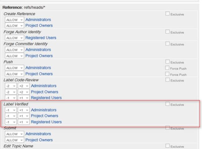Check Force Push for Project Owners

(x=168, y=74)
